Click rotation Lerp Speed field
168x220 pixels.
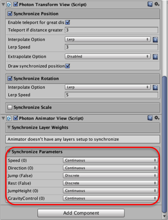click(x=111, y=95)
